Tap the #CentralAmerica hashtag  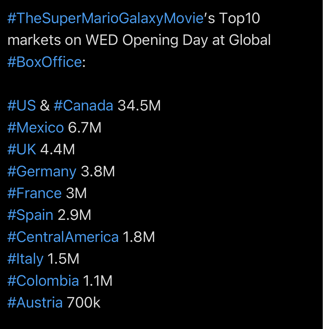63,237
